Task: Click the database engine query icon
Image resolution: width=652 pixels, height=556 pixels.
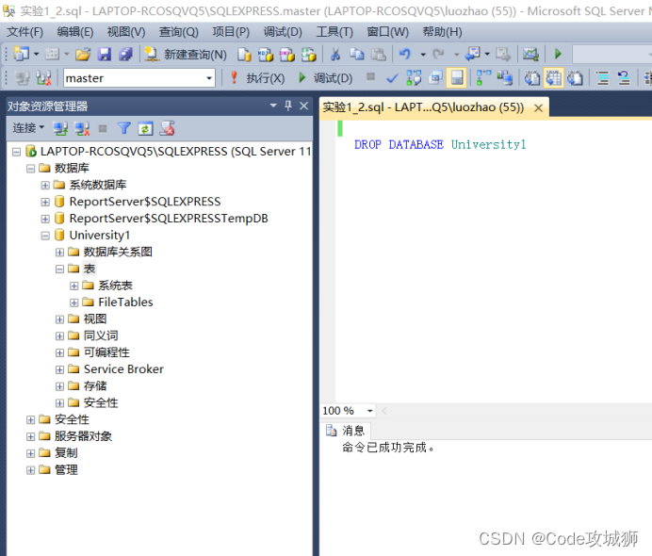Action: pos(244,55)
